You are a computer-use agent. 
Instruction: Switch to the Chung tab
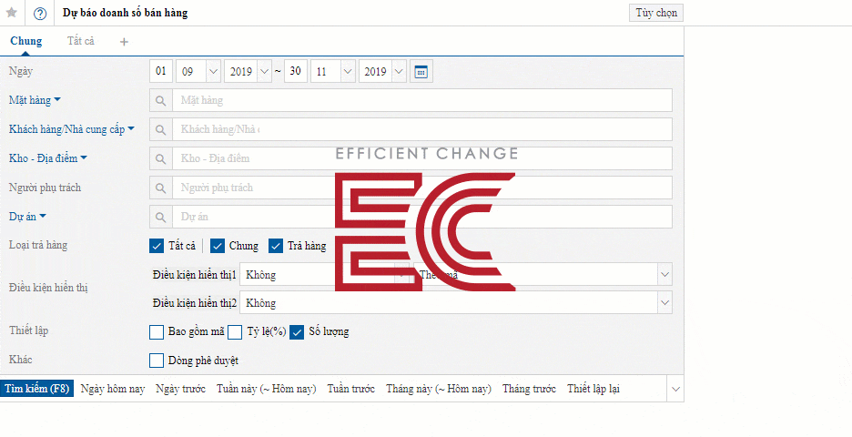(26, 41)
